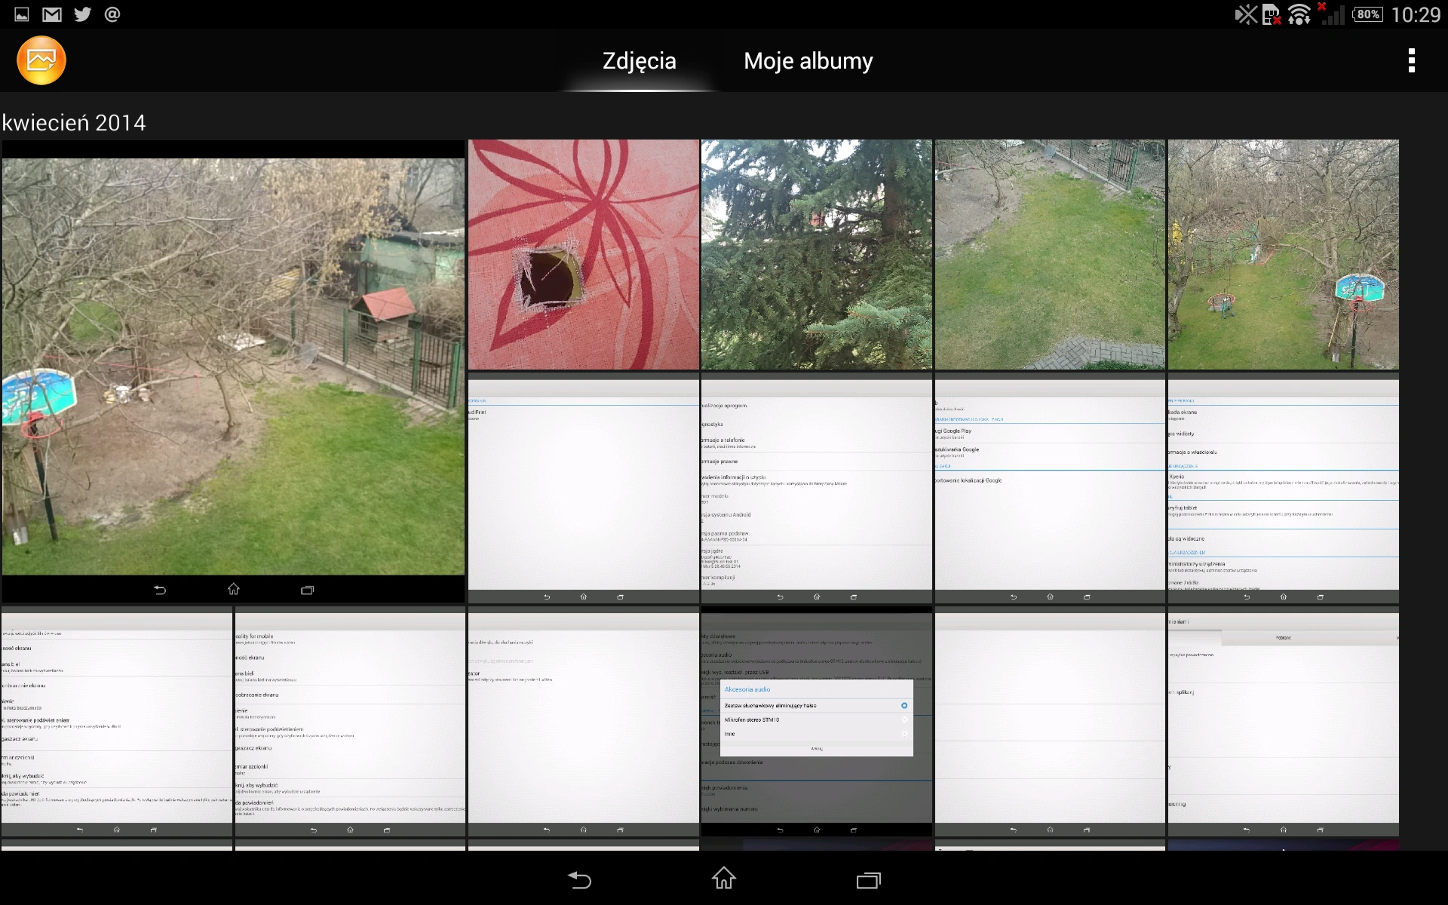Open the Google Play settings screenshot thumbnail

pyautogui.click(x=1050, y=488)
